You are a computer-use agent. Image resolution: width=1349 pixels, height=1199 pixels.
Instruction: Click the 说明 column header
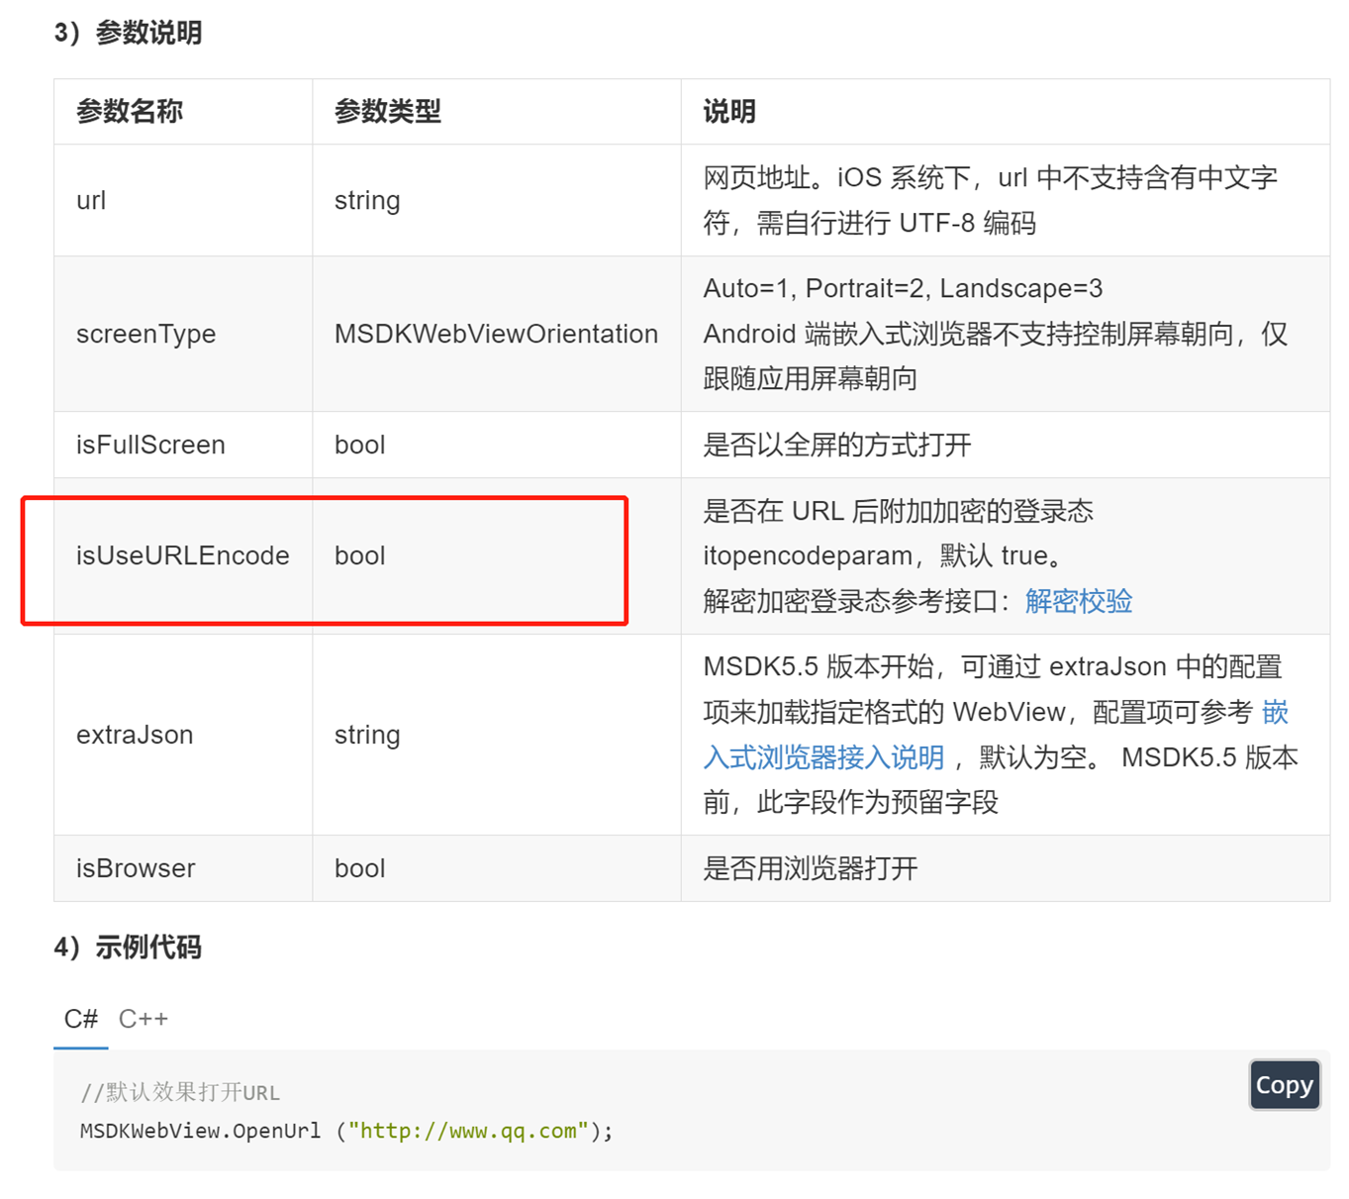pyautogui.click(x=729, y=112)
